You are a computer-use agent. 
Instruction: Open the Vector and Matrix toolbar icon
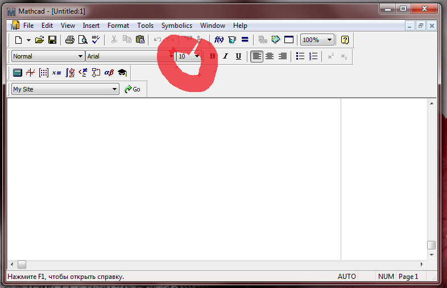(x=44, y=73)
